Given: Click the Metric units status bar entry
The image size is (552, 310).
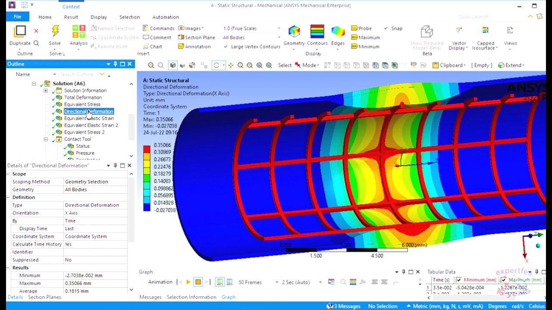Looking at the screenshot, I should 445,306.
